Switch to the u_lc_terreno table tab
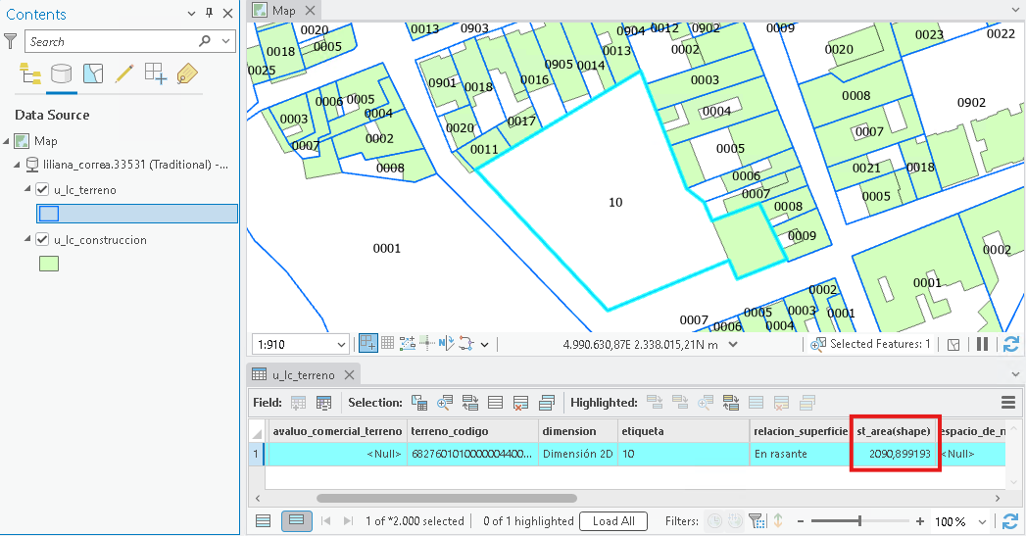Image resolution: width=1026 pixels, height=536 pixels. tap(303, 375)
